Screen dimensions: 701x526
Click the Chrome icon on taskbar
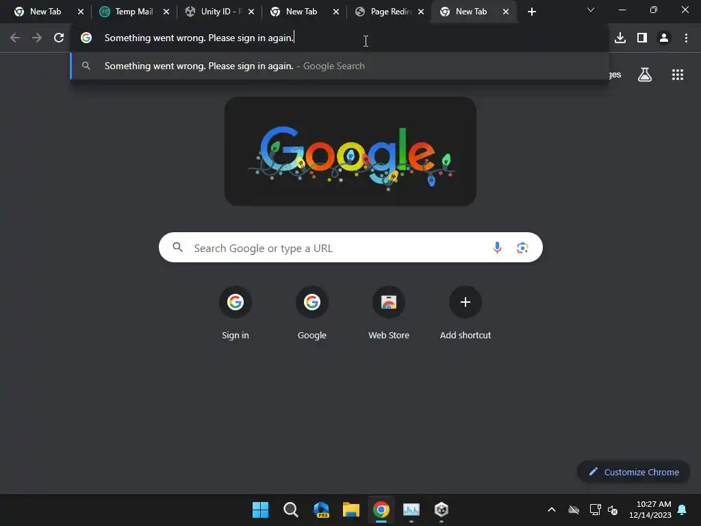pos(381,510)
